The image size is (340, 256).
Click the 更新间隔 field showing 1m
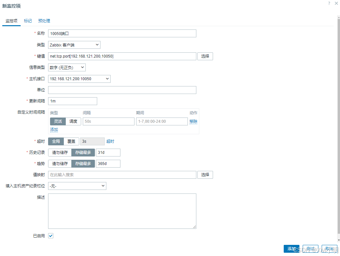tap(72, 101)
